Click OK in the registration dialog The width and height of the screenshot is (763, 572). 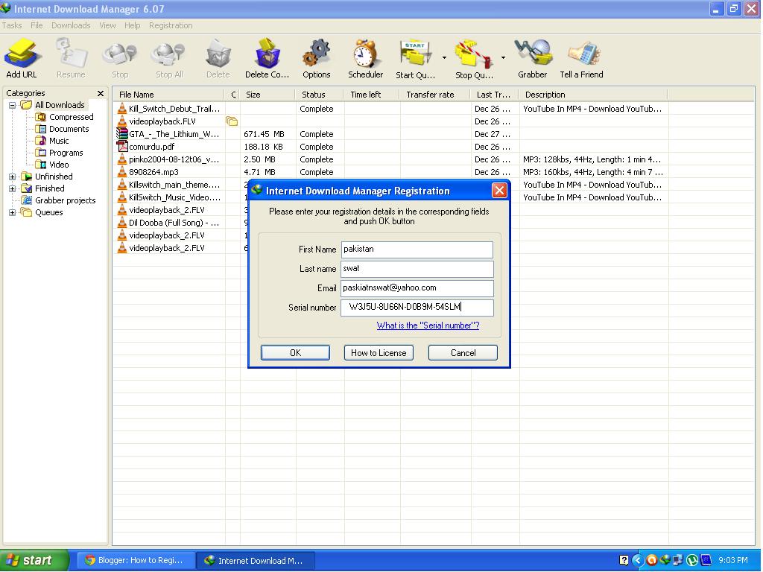point(295,352)
